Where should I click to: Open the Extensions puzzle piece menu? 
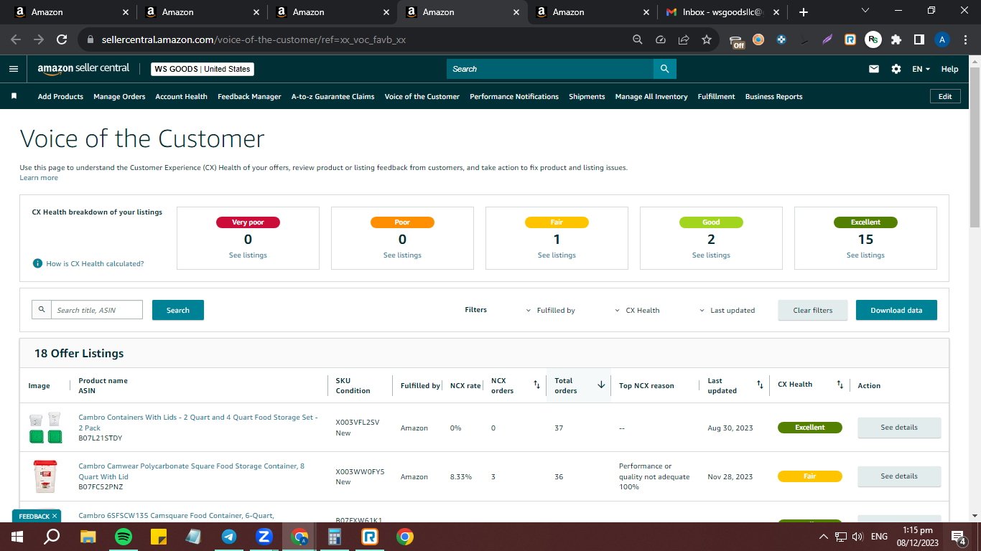coord(896,39)
